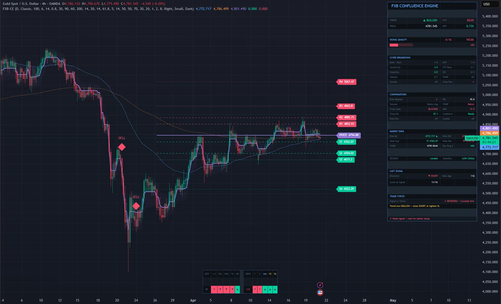The image size is (501, 304).
Task: Click the upper SELL diamond marker
Action: click(122, 147)
